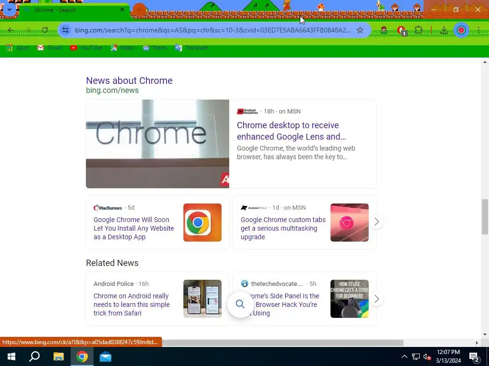Show next news cards with top chevron
Image resolution: width=489 pixels, height=366 pixels.
tap(376, 222)
